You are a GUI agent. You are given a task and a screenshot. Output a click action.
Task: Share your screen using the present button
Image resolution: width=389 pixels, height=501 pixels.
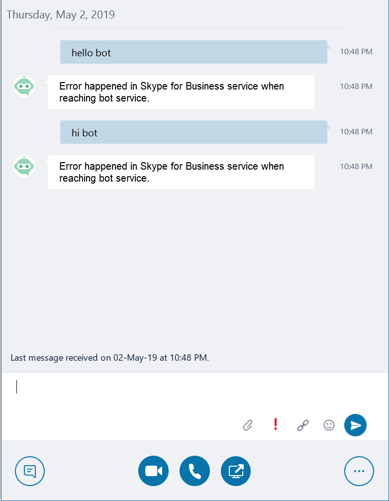(x=236, y=471)
